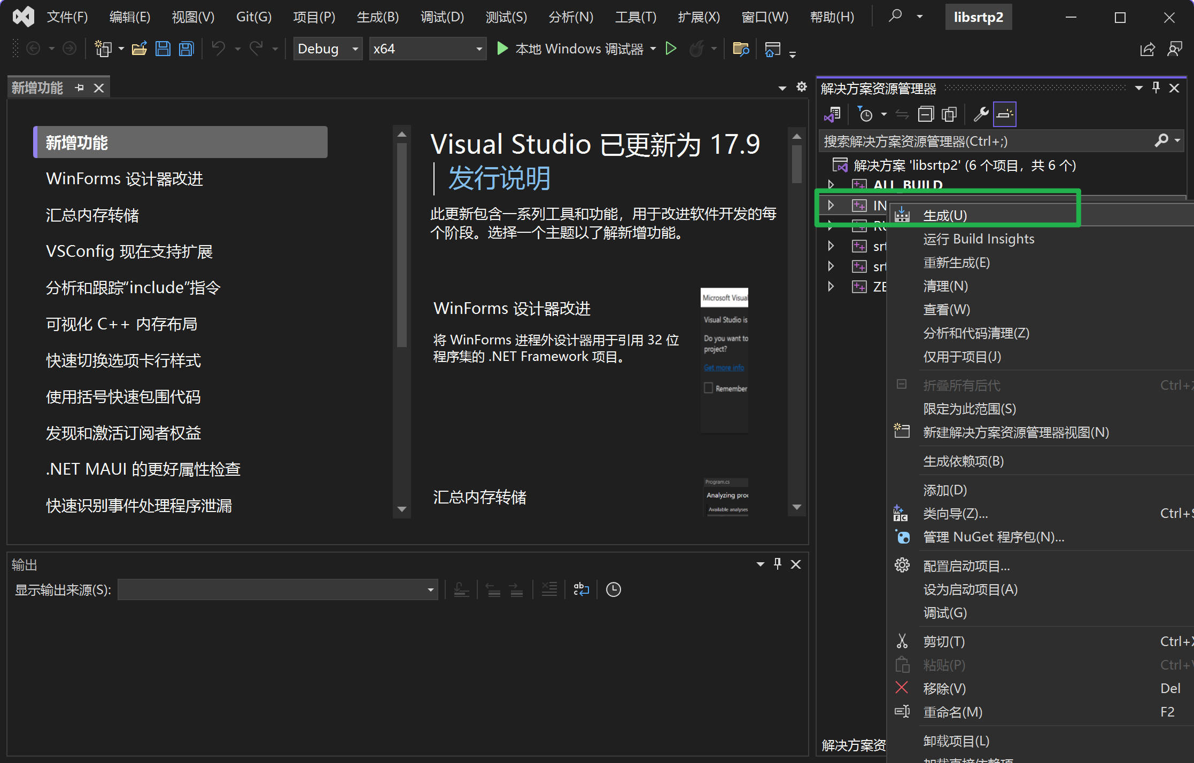Select 重新生成(E) from the context menu
The image size is (1194, 763).
coord(957,263)
